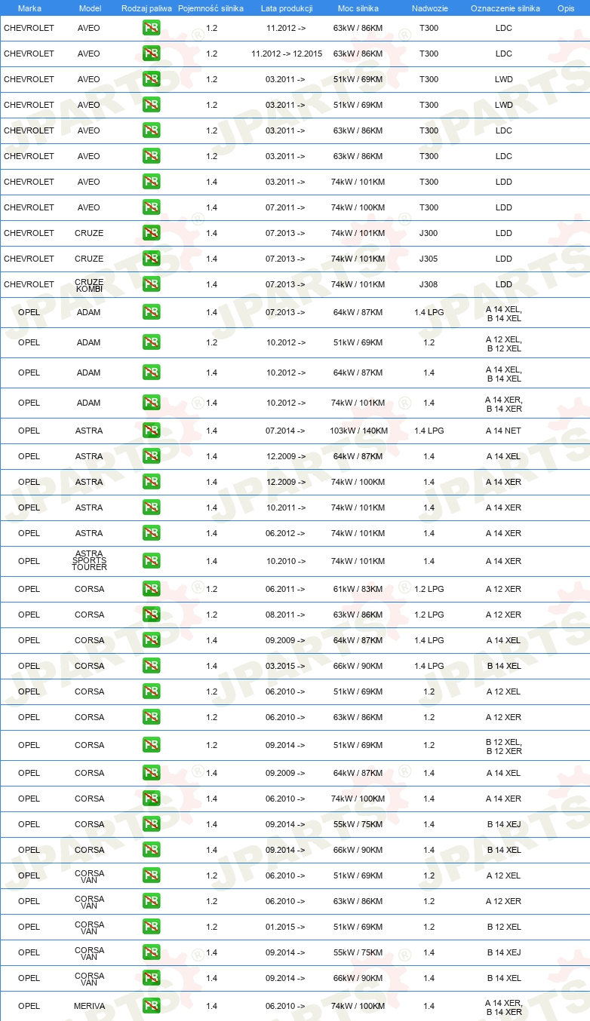
Task: Select the 03.2015 -> production date
Action: pyautogui.click(x=285, y=666)
